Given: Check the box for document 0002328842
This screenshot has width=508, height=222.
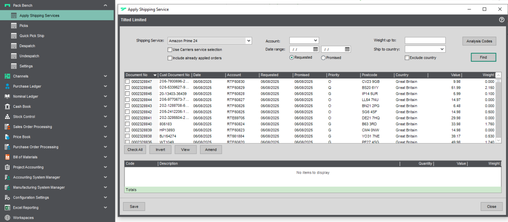Looking at the screenshot, I should pos(127,112).
